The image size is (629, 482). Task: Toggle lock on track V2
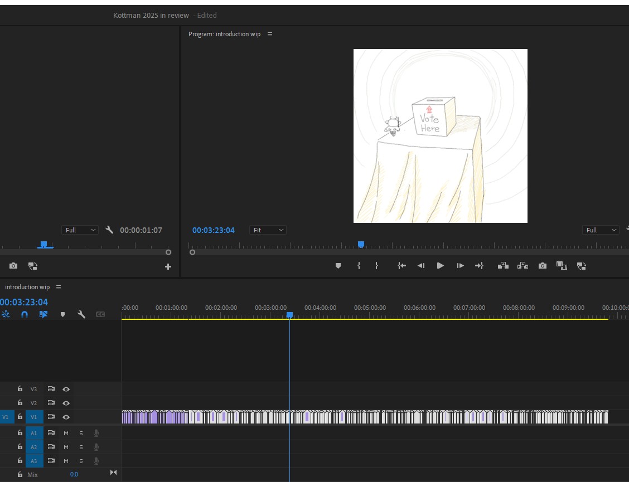click(20, 403)
